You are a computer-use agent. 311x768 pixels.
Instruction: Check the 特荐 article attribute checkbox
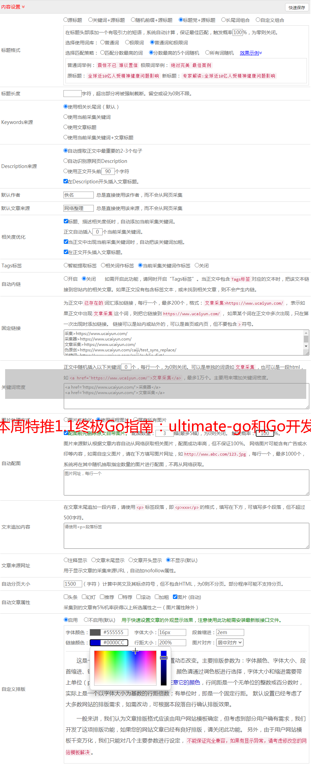(x=120, y=597)
